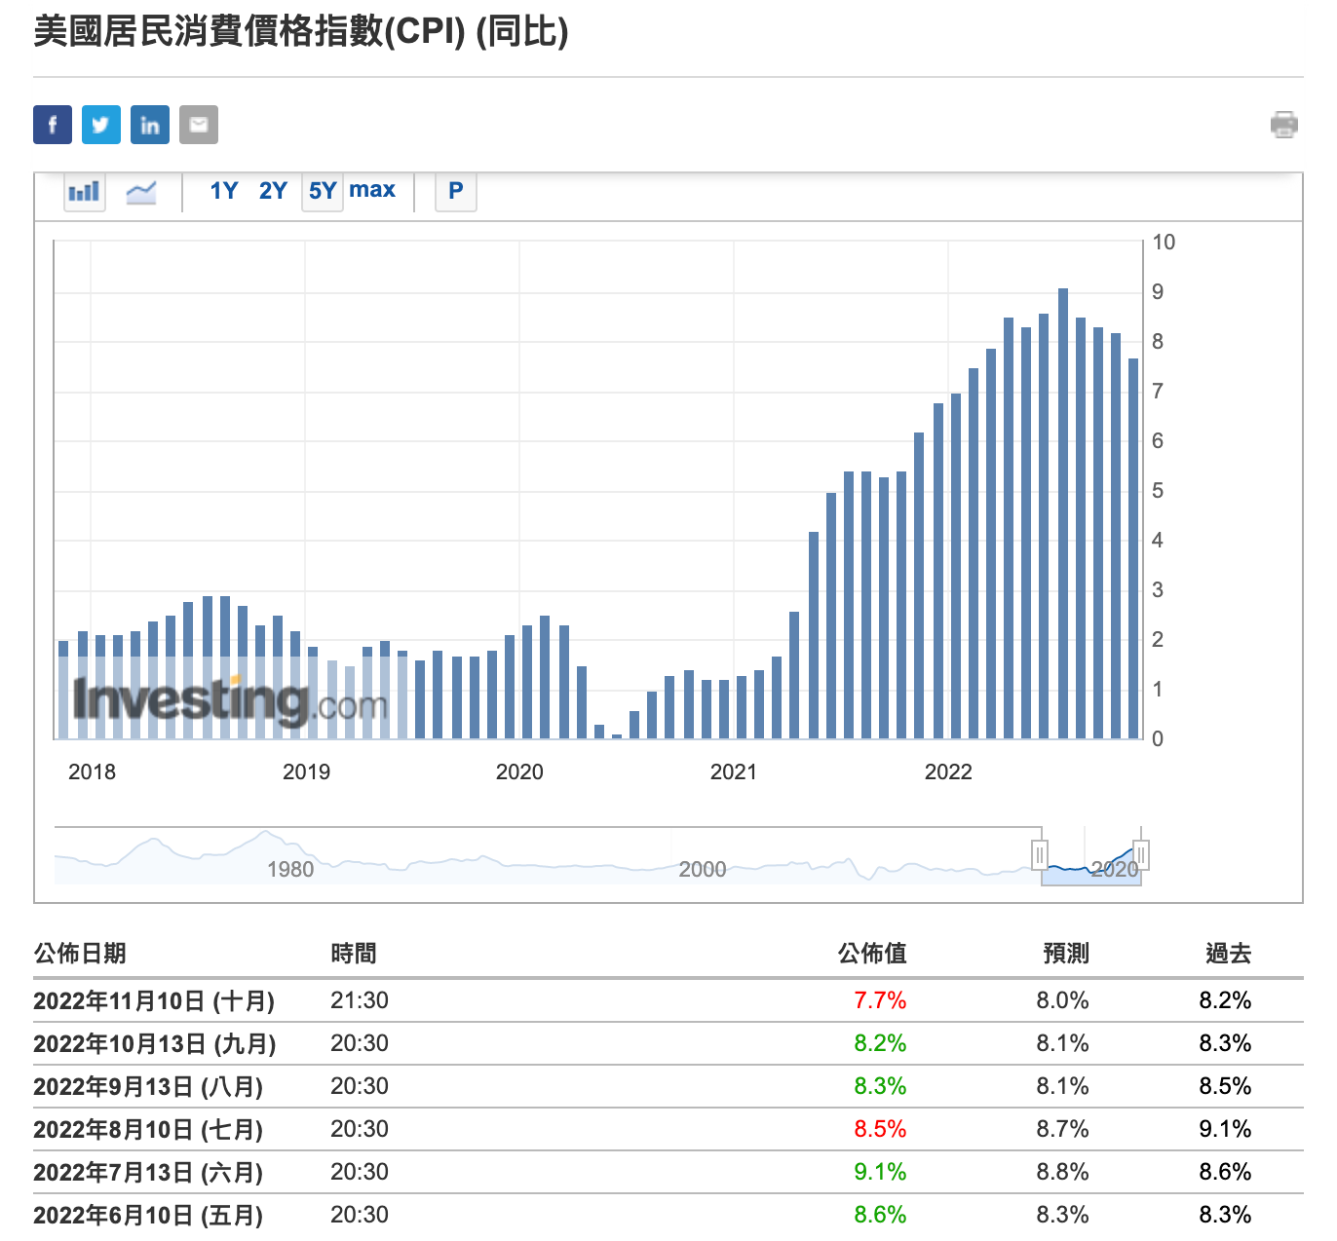Click the right handle of the range navigator
Screen dimensions: 1337x1241
1141,855
